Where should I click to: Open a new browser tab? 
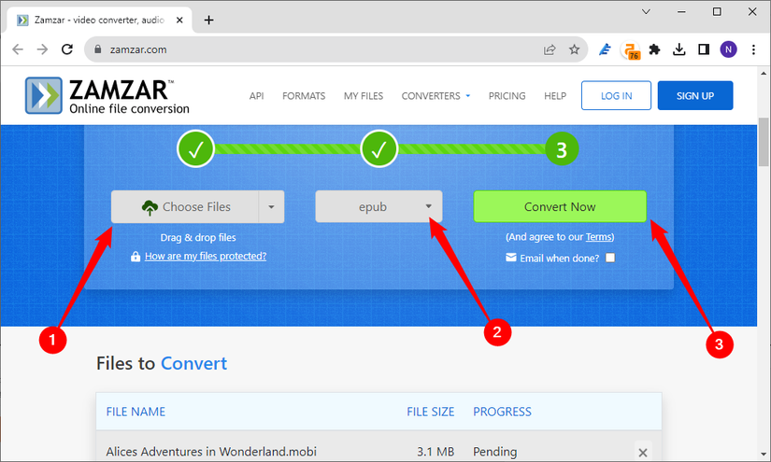(209, 21)
